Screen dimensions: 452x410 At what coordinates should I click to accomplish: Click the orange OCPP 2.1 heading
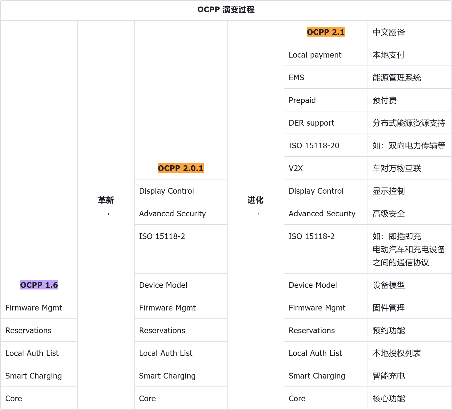(326, 32)
